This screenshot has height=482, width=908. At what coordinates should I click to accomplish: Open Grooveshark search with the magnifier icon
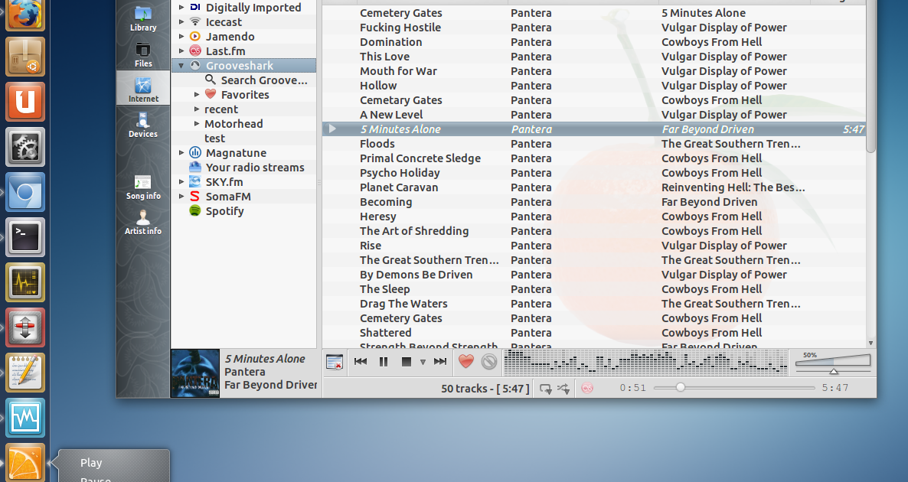click(x=208, y=80)
